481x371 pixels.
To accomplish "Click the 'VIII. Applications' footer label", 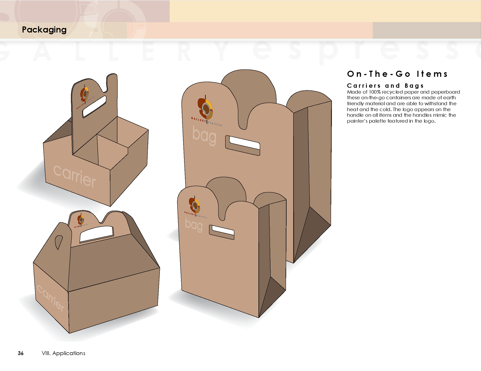I will coord(63,353).
